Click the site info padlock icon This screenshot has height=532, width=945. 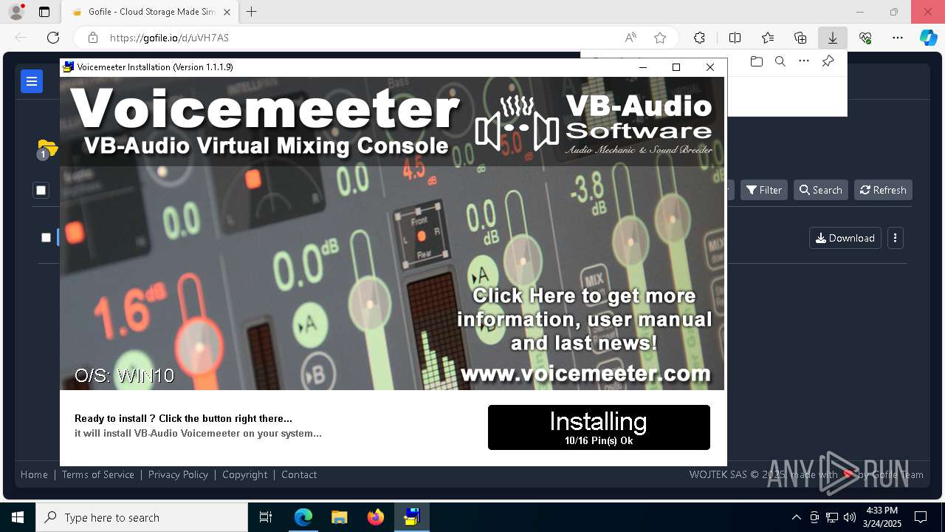(93, 38)
